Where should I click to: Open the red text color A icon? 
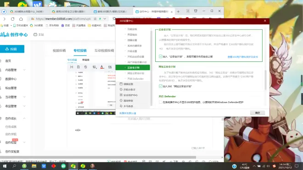coord(102,67)
